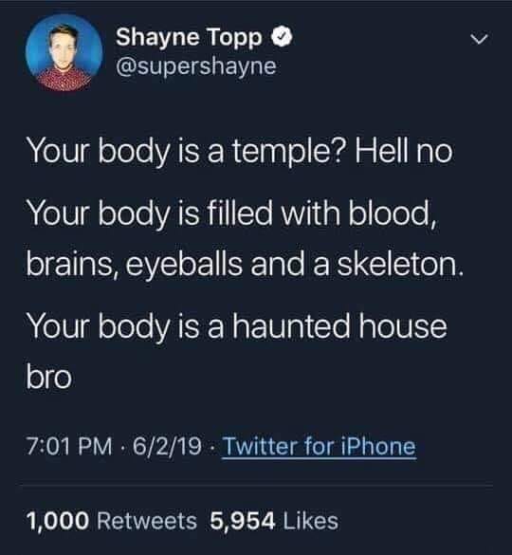Screen dimensions: 512x555
Task: Click the 1,000 retweet count number
Action: point(57,522)
